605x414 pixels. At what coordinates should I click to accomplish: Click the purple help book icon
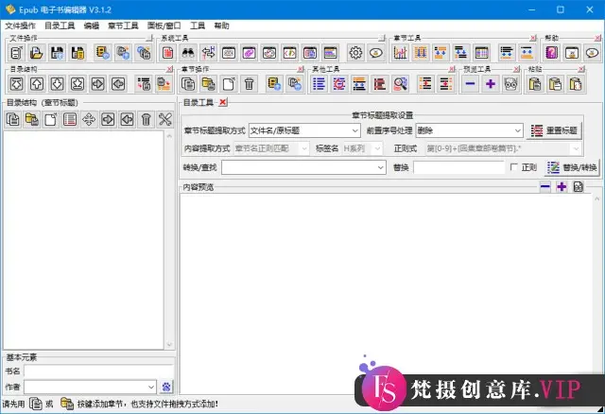(x=551, y=53)
